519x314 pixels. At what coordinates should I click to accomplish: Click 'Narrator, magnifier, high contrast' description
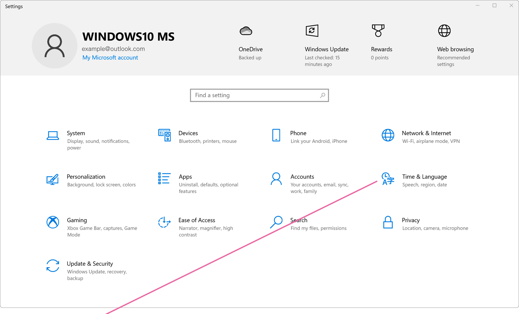pyautogui.click(x=206, y=231)
